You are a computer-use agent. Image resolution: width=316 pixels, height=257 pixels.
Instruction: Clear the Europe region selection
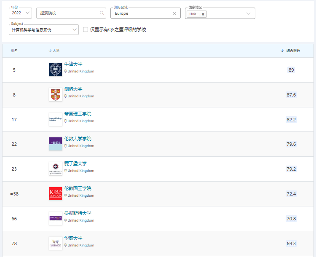point(174,13)
